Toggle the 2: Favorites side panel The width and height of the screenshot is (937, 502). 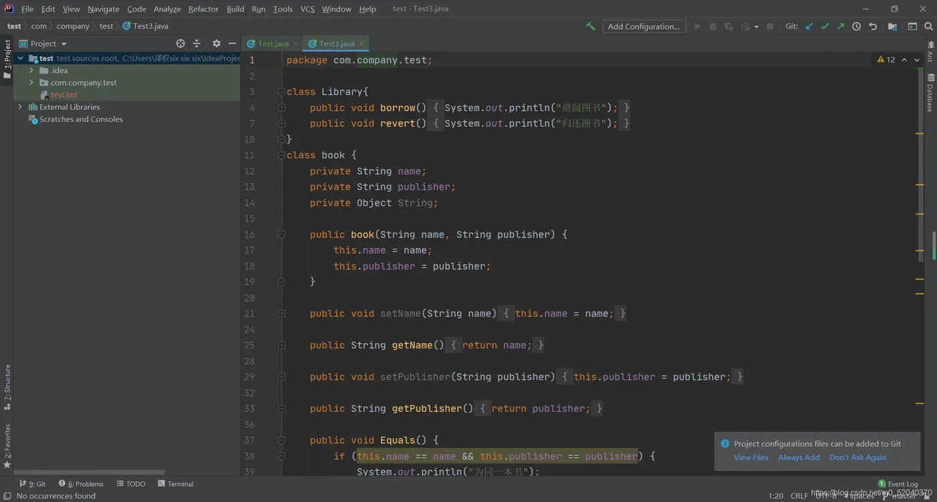(x=7, y=446)
